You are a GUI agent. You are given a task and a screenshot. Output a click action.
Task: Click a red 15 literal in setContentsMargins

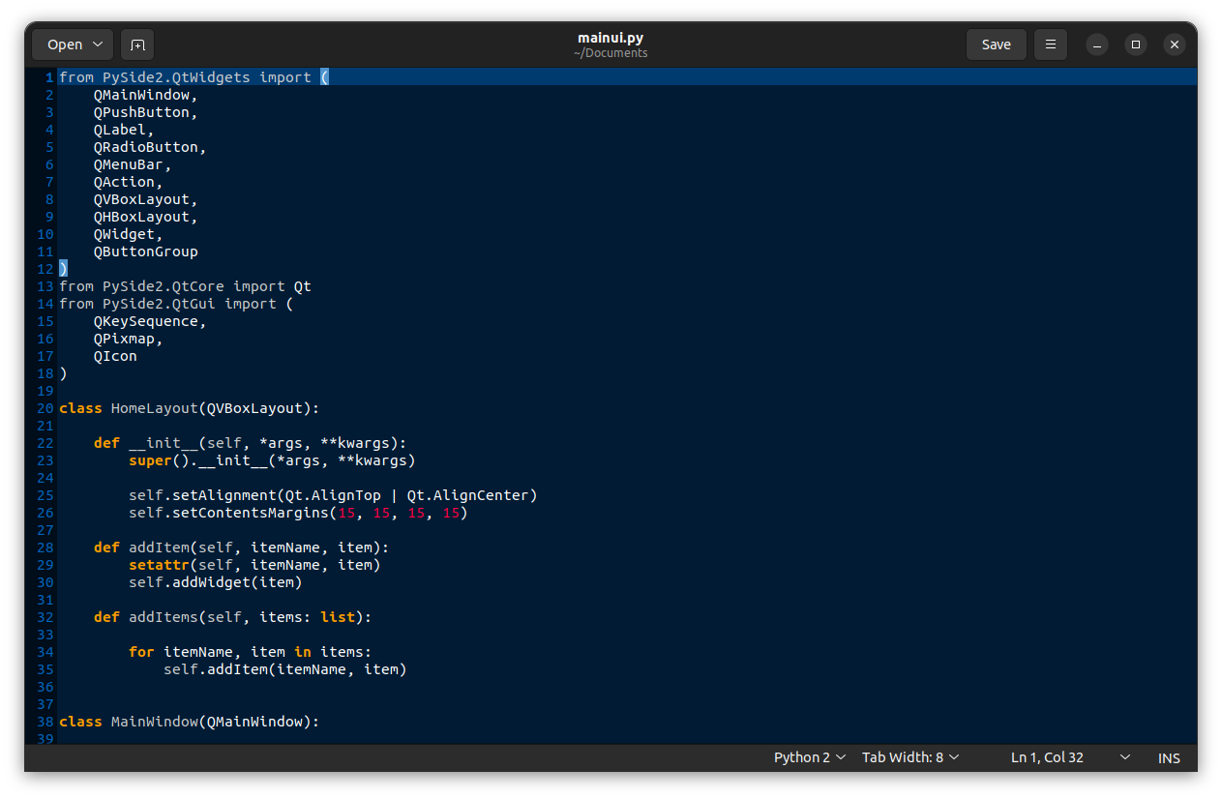(346, 513)
